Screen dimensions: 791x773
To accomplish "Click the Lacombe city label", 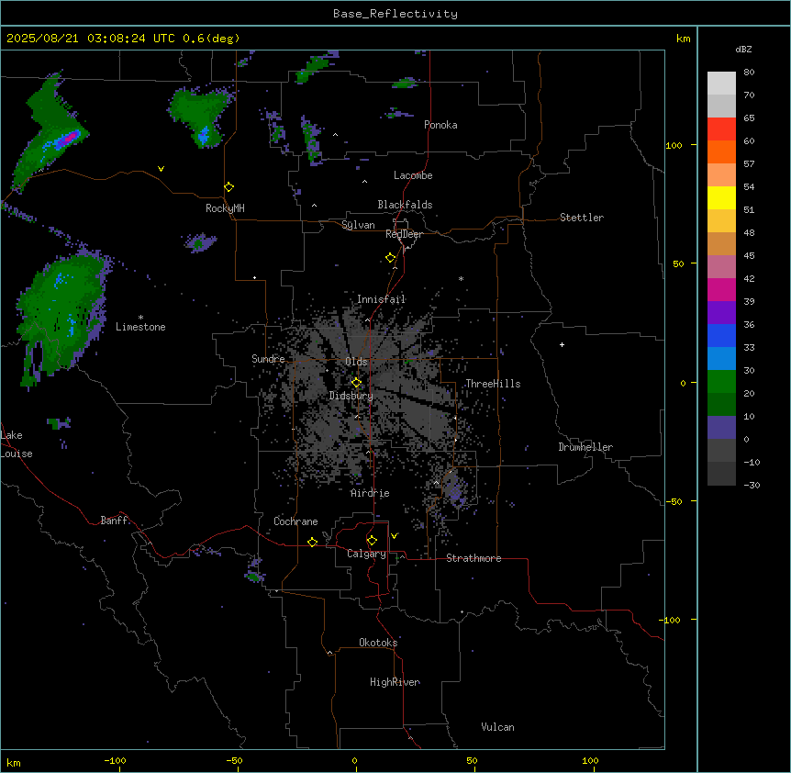I will 413,175.
